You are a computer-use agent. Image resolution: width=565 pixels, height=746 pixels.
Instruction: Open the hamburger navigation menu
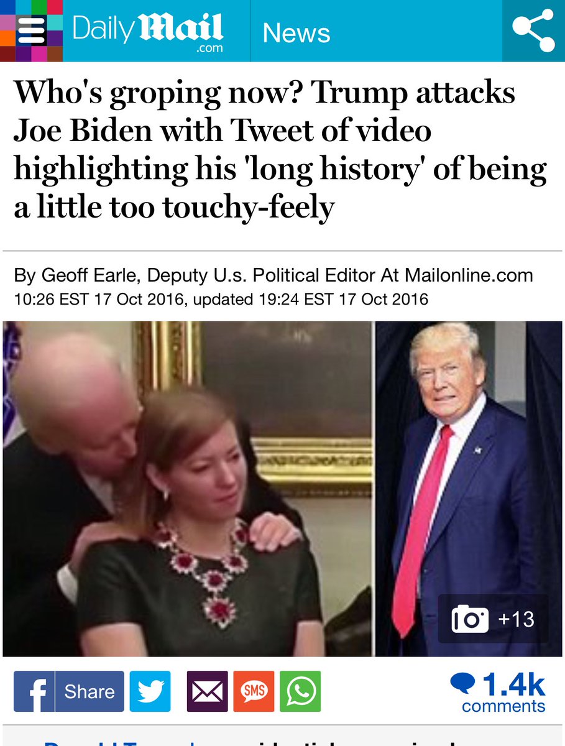pyautogui.click(x=31, y=30)
